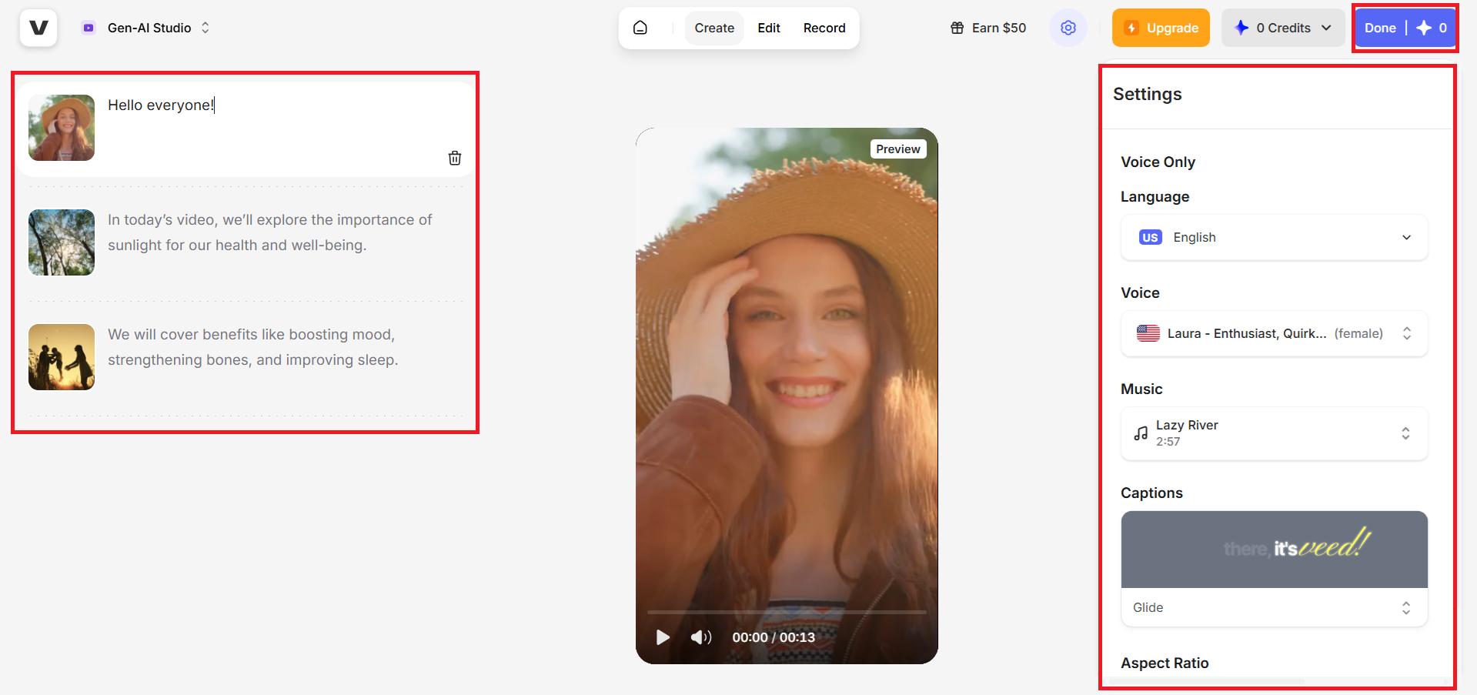The image size is (1477, 695).
Task: Switch to the Record tab
Action: click(824, 28)
